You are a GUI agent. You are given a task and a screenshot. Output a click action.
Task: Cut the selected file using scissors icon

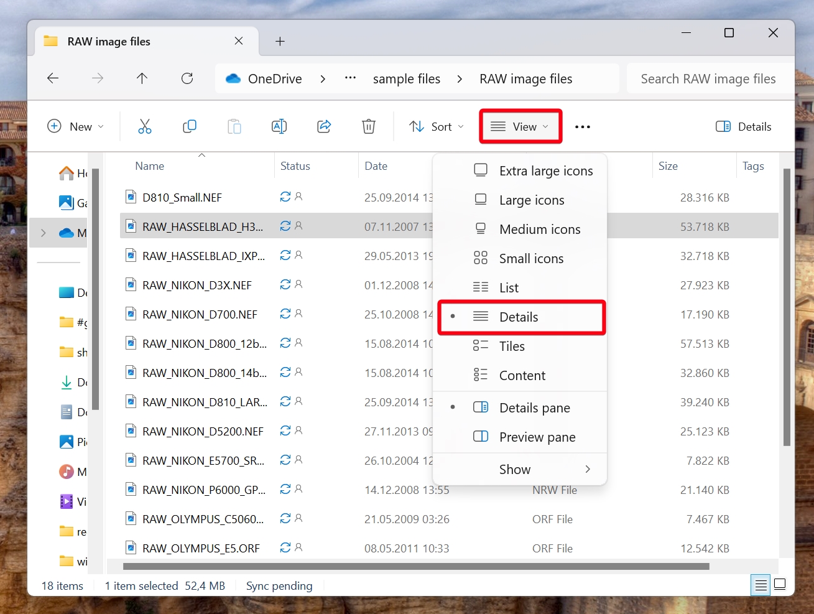[145, 126]
